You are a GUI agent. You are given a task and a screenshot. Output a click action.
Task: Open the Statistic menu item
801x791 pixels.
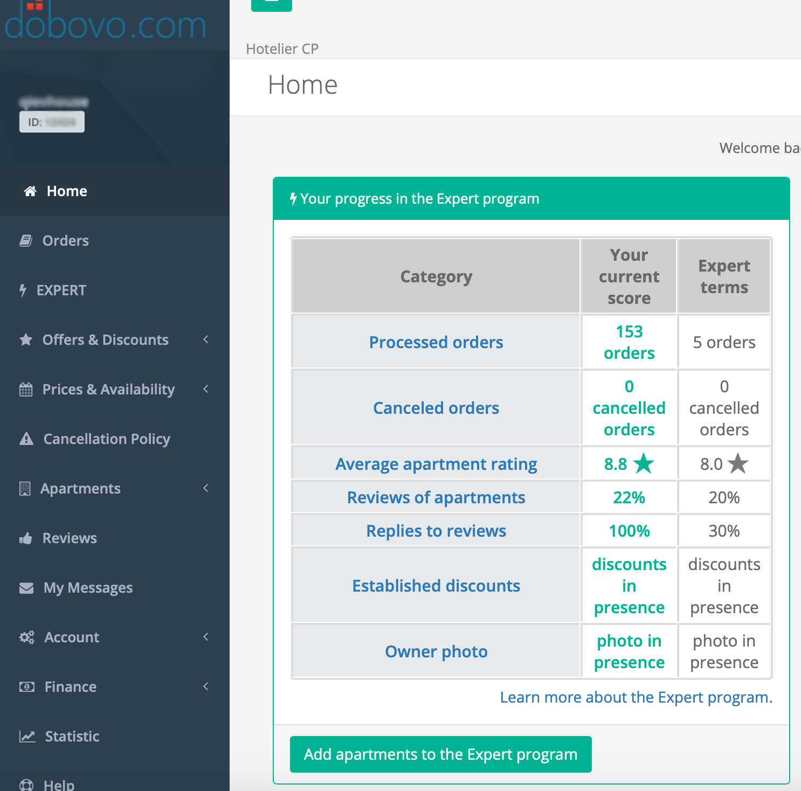pyautogui.click(x=115, y=737)
